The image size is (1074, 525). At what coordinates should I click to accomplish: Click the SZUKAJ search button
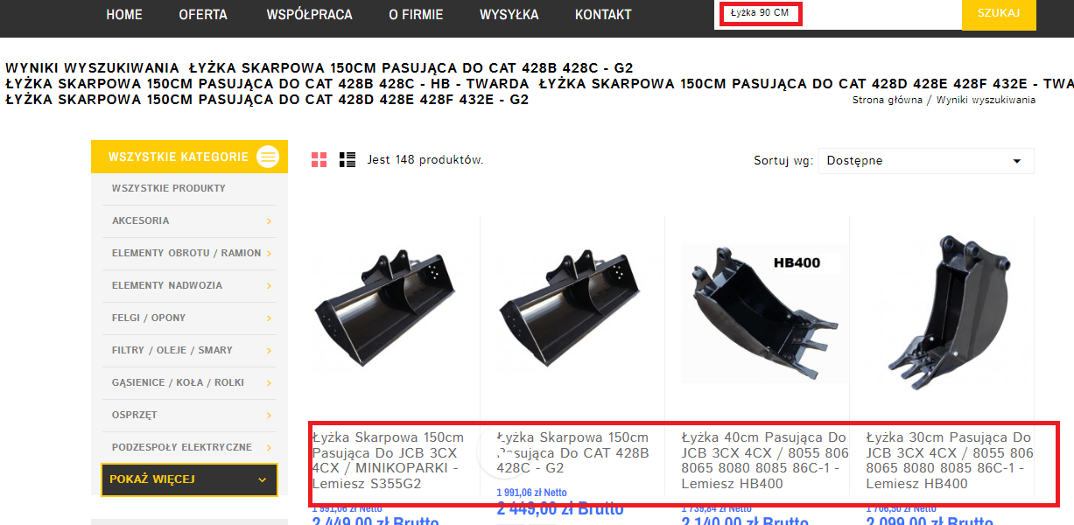999,14
